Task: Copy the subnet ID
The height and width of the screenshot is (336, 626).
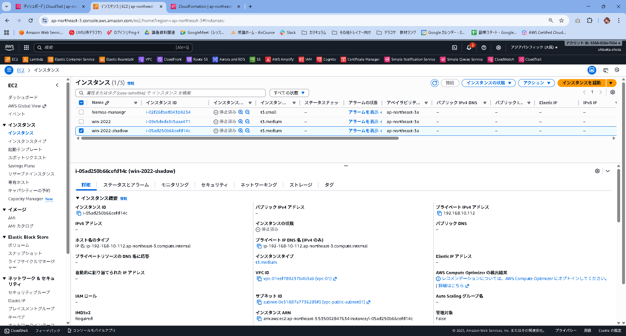Action: pyautogui.click(x=259, y=302)
